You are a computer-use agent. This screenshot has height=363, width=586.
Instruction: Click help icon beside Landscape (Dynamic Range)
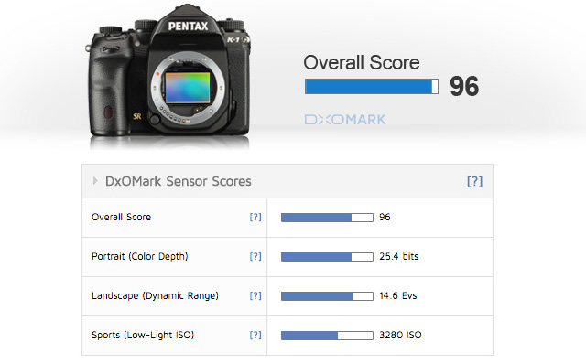click(x=255, y=296)
